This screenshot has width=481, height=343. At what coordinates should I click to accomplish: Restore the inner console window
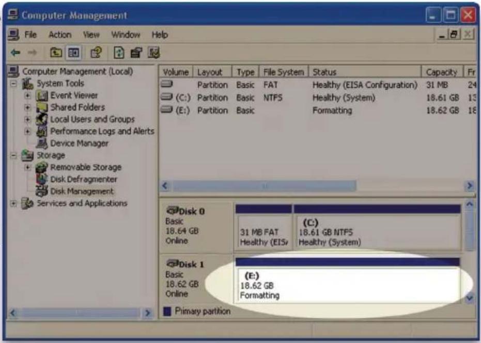click(455, 34)
